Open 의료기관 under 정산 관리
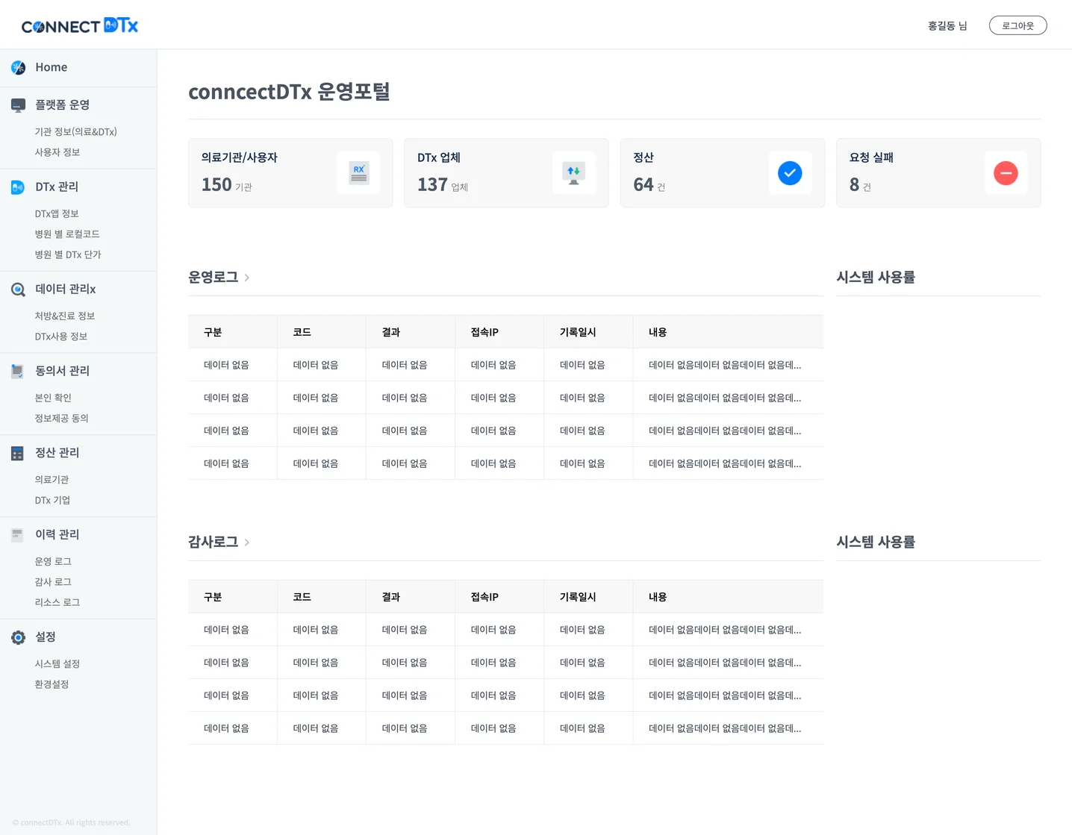1072x835 pixels. [x=52, y=480]
